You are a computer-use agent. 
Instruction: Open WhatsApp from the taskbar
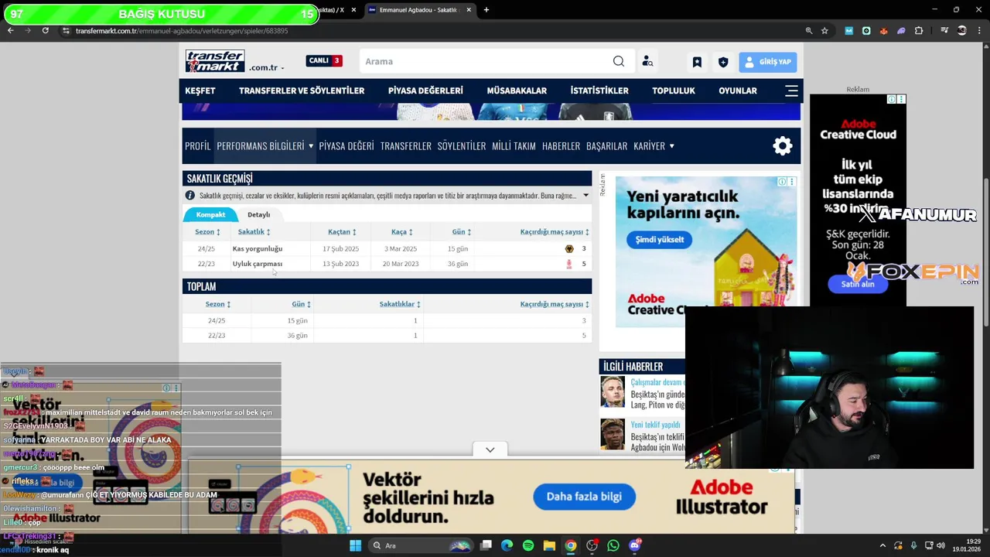(613, 545)
